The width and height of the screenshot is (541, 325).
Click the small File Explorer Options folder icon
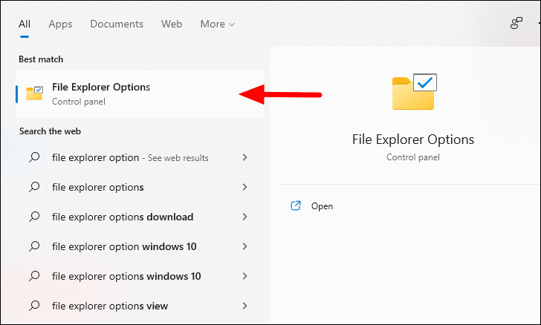click(34, 93)
